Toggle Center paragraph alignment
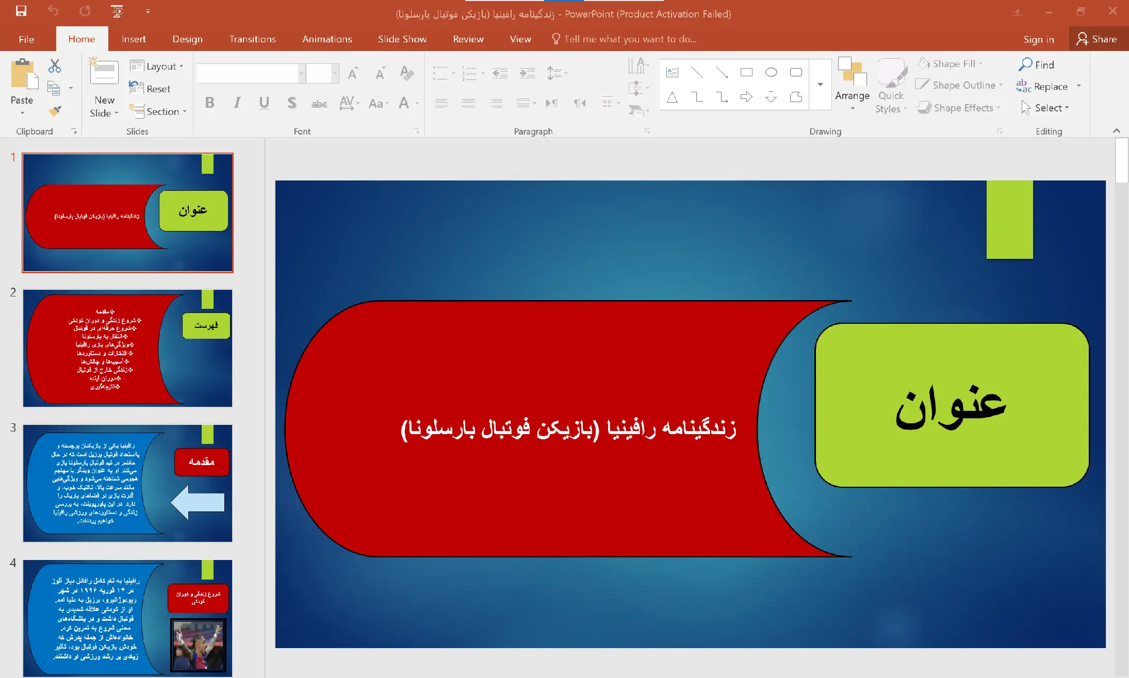Viewport: 1129px width, 678px height. point(468,103)
